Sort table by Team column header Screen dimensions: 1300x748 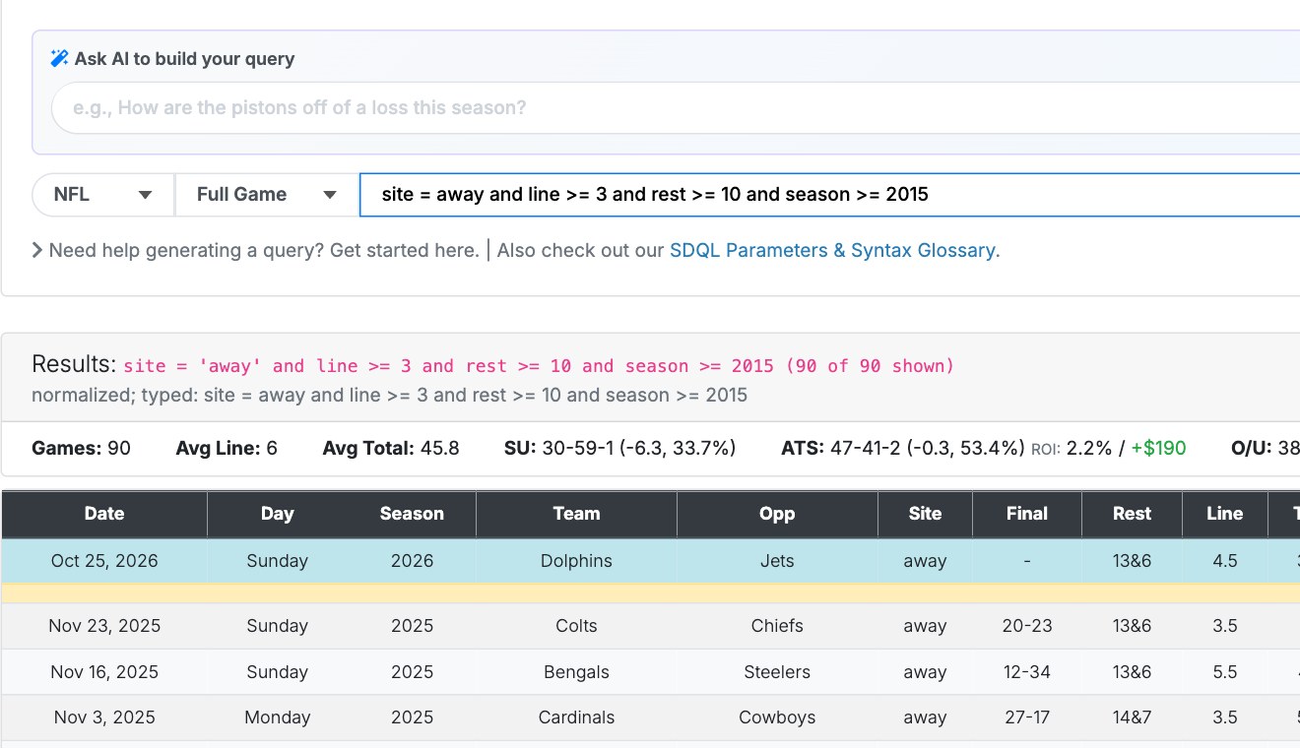[x=577, y=514]
